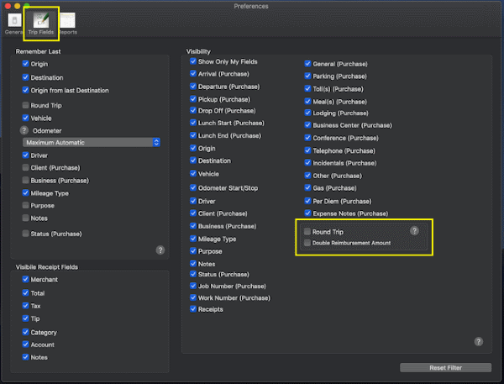
Task: Uncheck Show Only My Fields
Action: 193,62
